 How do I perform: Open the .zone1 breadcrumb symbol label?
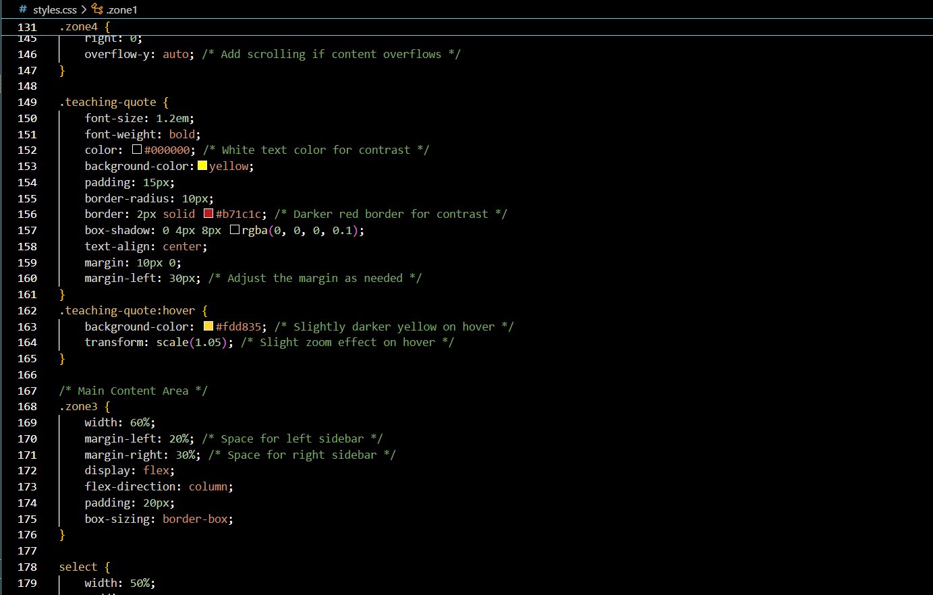pyautogui.click(x=122, y=9)
